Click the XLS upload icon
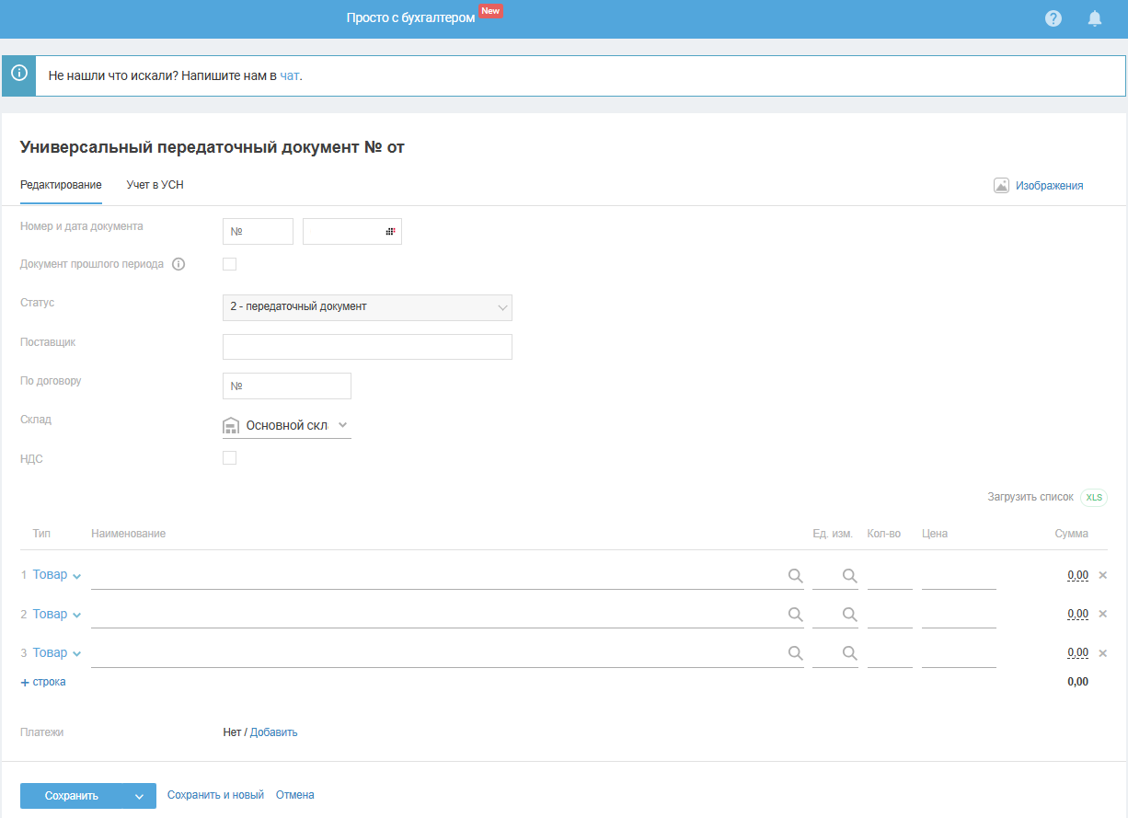This screenshot has height=818, width=1128. tap(1094, 497)
